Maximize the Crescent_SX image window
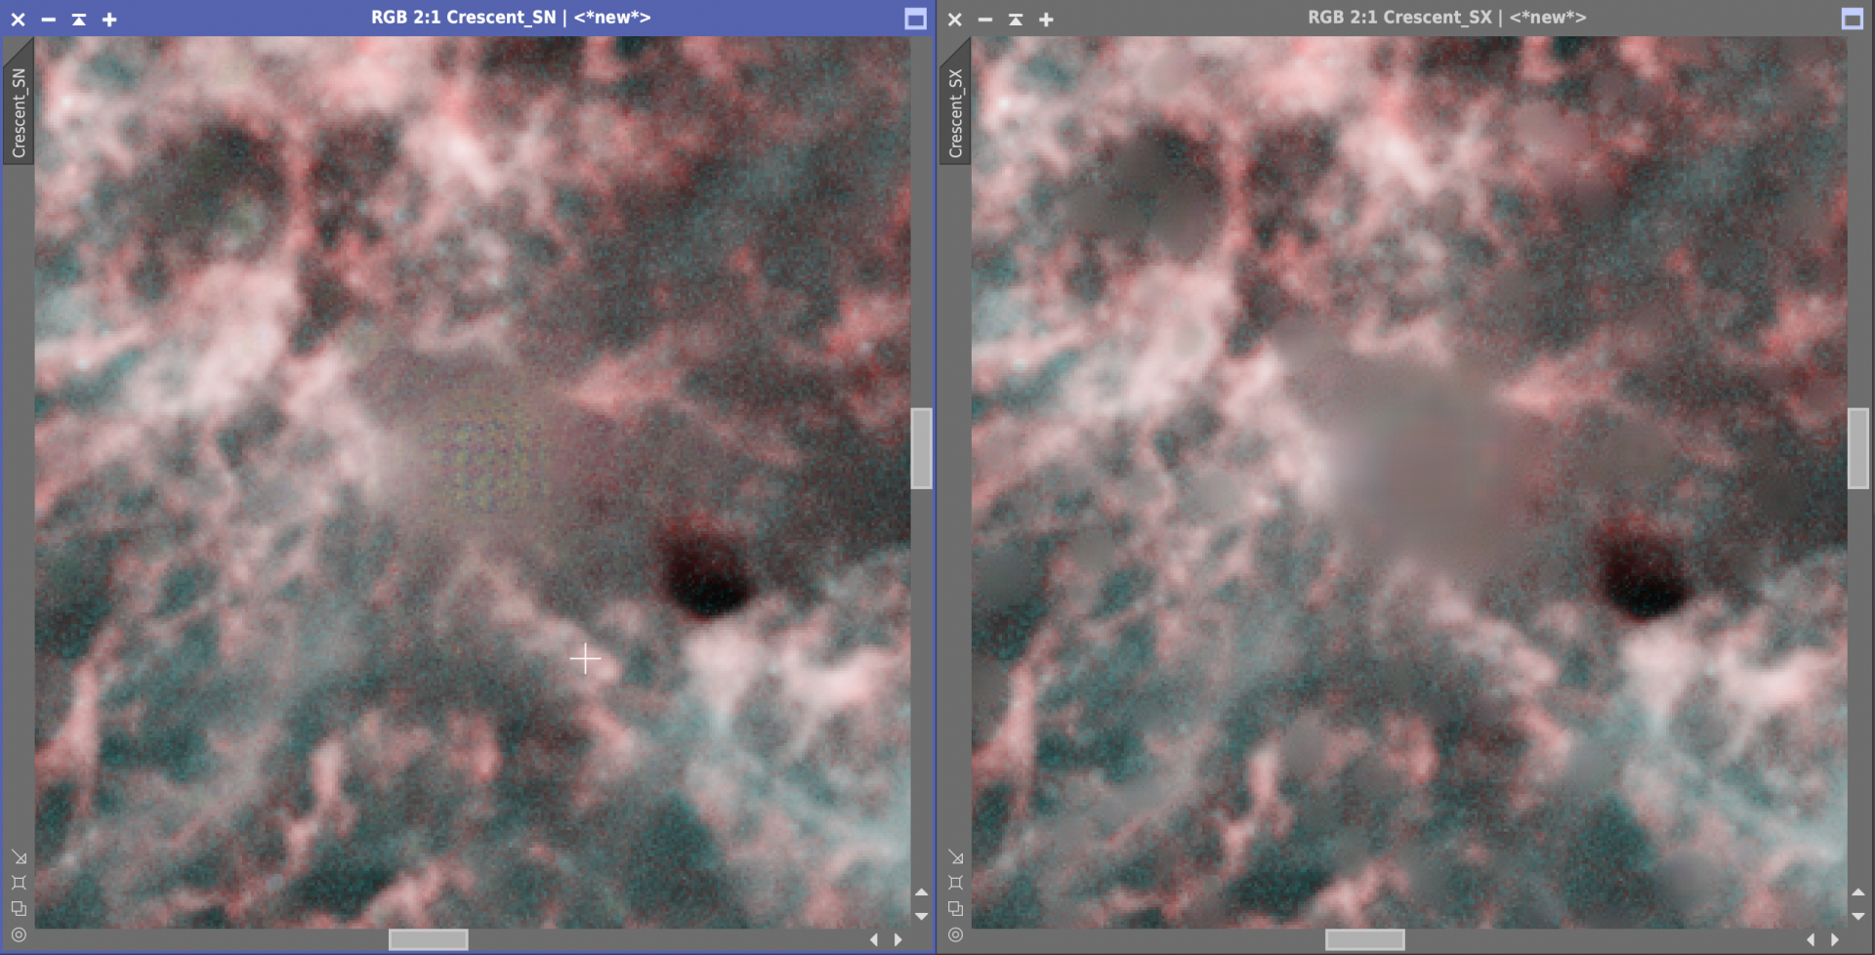1875x955 pixels. pos(1852,19)
